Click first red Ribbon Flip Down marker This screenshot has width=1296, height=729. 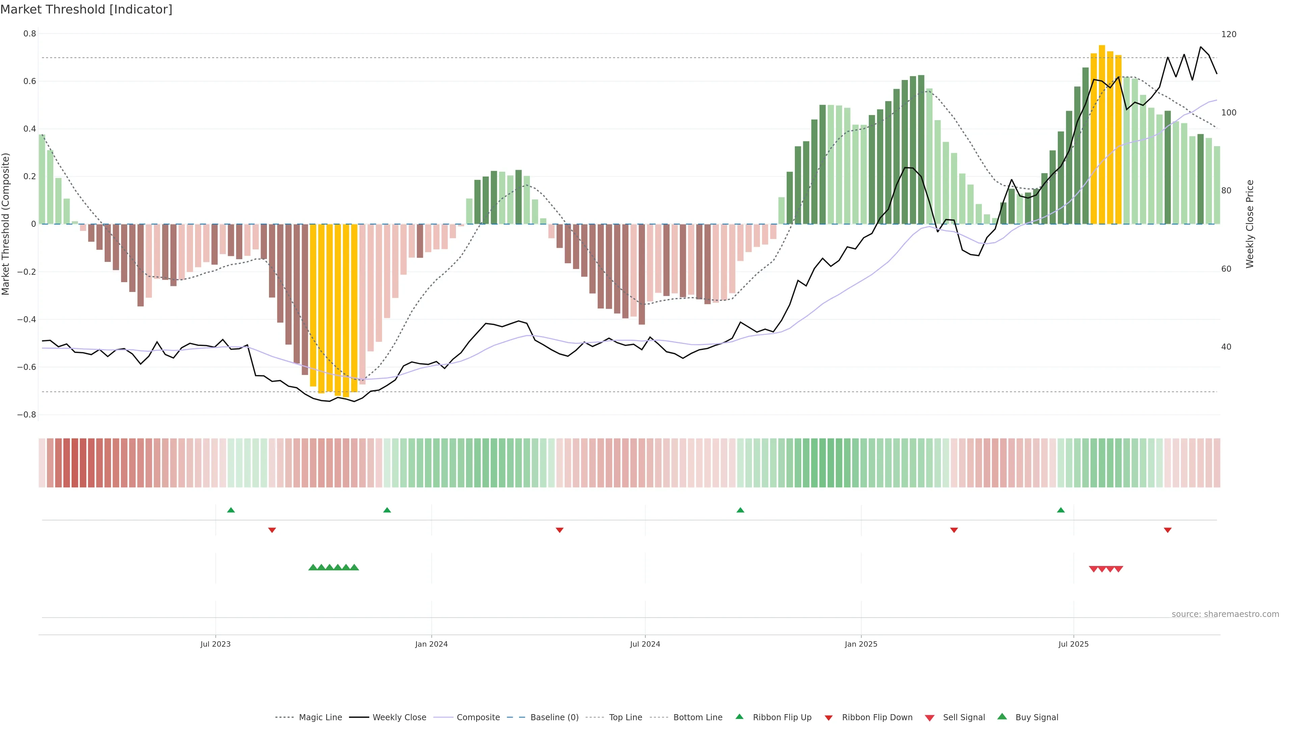point(272,530)
